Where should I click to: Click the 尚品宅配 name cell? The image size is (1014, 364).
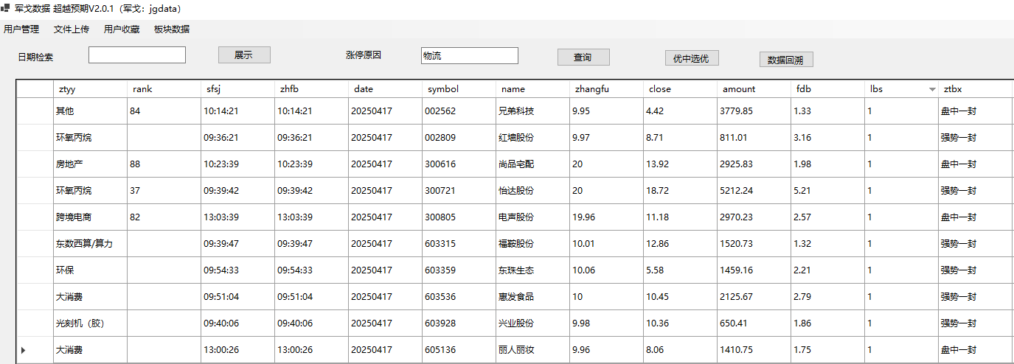point(532,164)
